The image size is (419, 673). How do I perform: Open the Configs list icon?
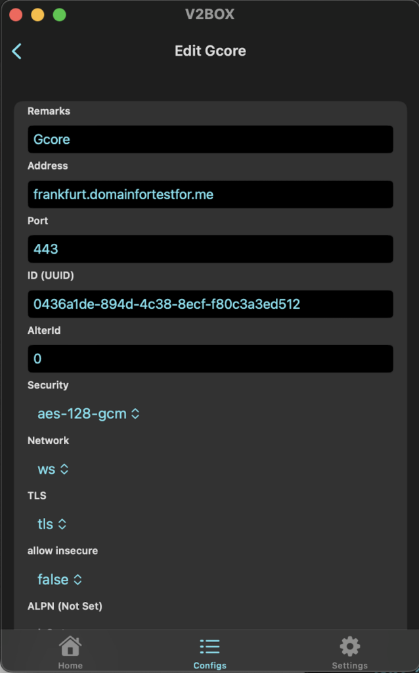pos(209,647)
